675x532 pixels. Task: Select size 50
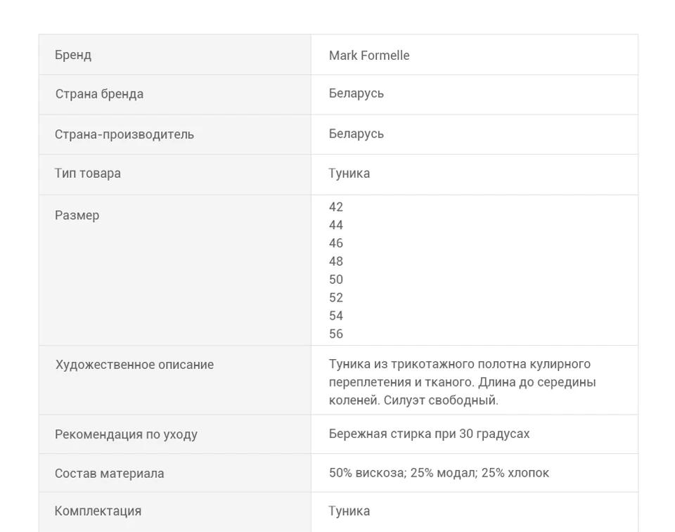336,279
